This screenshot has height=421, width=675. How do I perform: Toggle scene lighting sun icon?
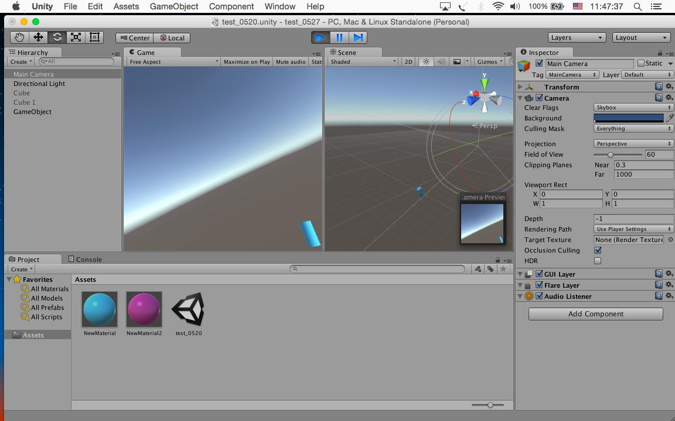[426, 61]
